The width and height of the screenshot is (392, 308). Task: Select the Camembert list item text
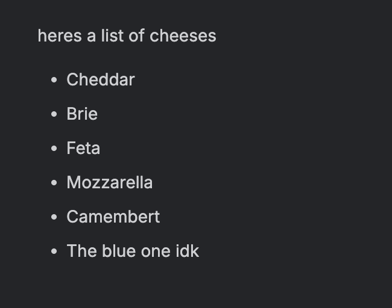(x=113, y=217)
